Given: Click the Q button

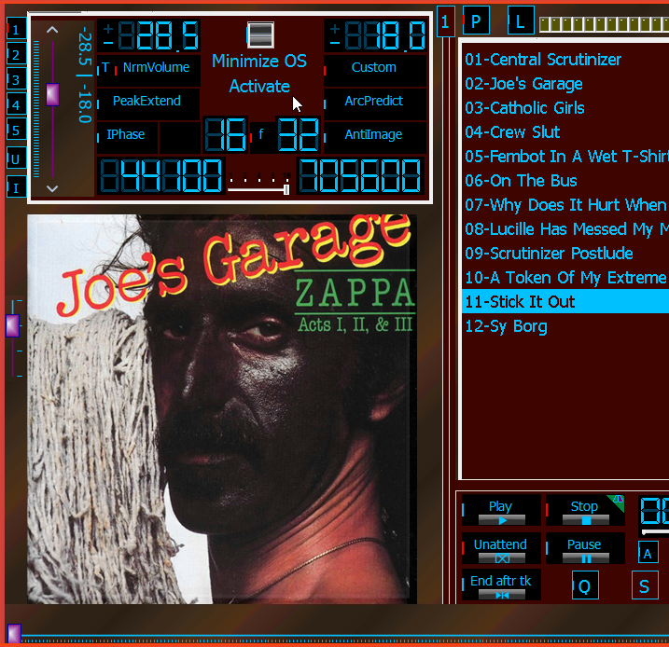Looking at the screenshot, I should 585,585.
